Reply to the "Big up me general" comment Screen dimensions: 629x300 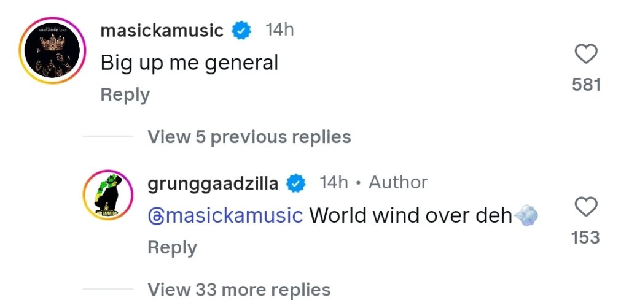pyautogui.click(x=125, y=94)
